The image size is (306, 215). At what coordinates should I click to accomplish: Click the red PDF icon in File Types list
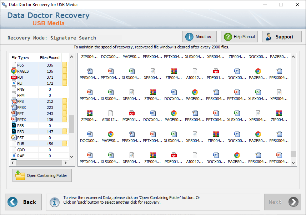14,77
